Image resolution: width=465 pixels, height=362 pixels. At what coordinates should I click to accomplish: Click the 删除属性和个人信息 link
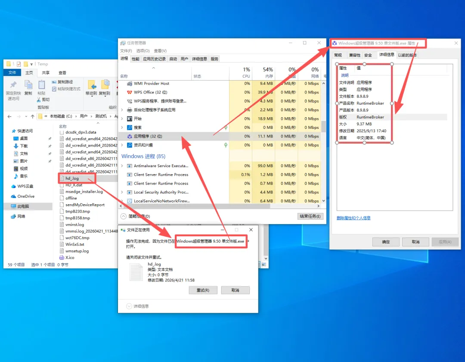(353, 218)
